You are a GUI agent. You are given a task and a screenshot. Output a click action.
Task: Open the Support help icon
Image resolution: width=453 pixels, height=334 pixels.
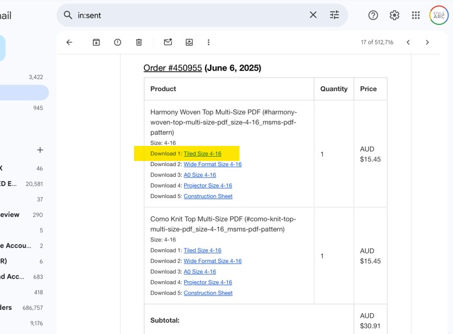click(x=373, y=15)
